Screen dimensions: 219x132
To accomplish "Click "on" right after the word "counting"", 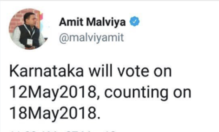I will 183,93.
